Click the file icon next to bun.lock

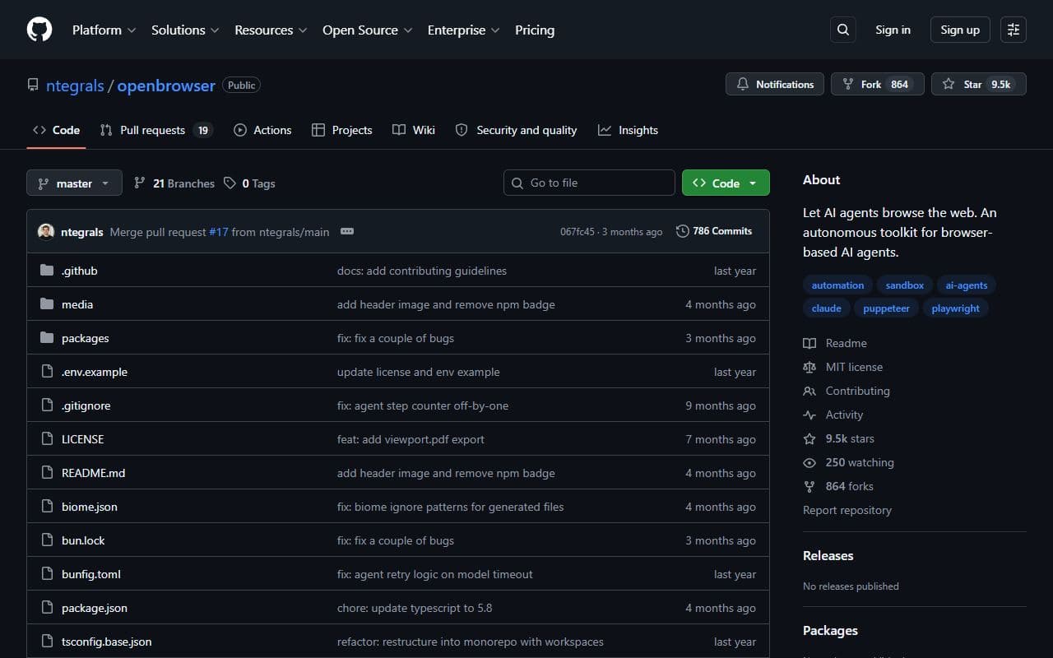click(x=47, y=540)
